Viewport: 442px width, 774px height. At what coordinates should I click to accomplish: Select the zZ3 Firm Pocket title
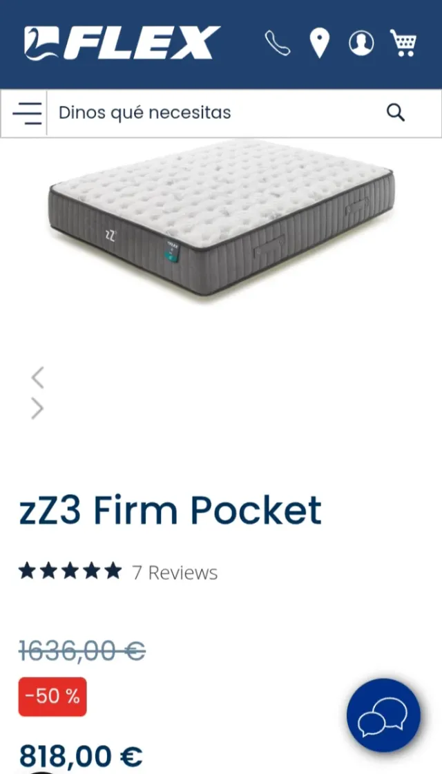tap(170, 510)
